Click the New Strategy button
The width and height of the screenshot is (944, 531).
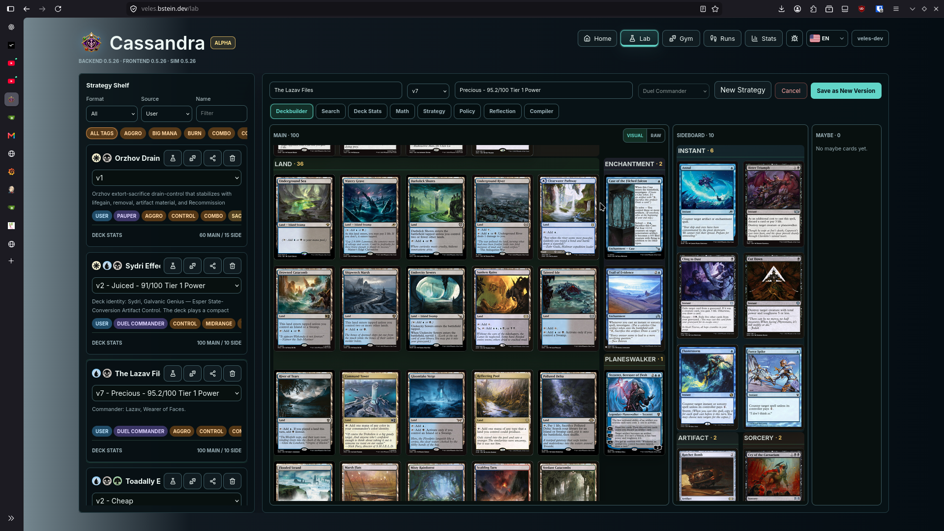(742, 90)
